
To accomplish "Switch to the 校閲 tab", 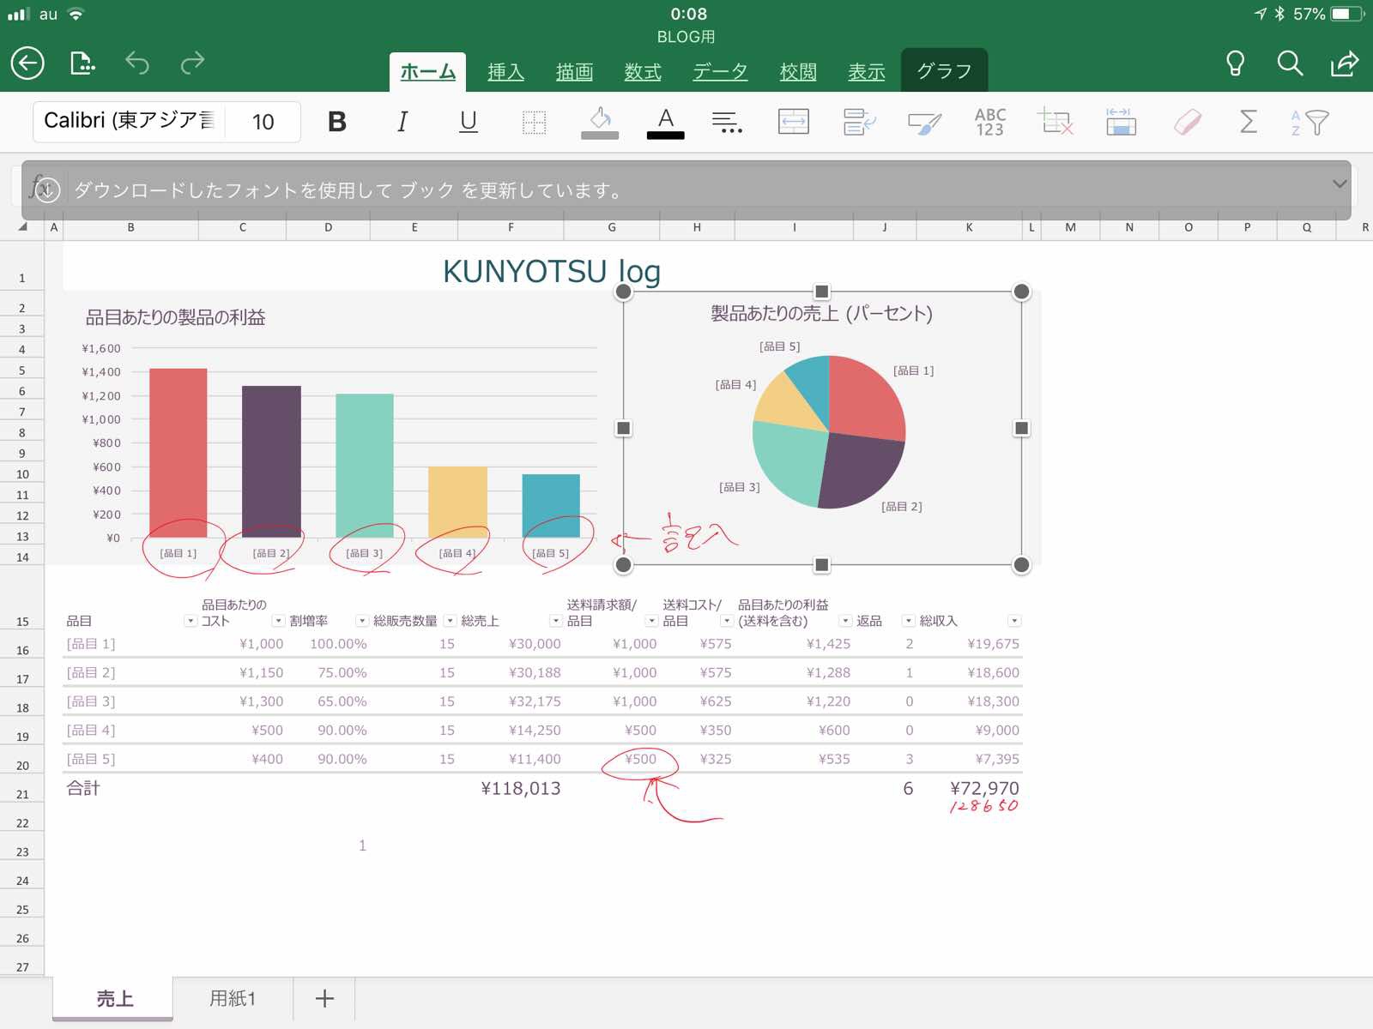I will point(798,72).
